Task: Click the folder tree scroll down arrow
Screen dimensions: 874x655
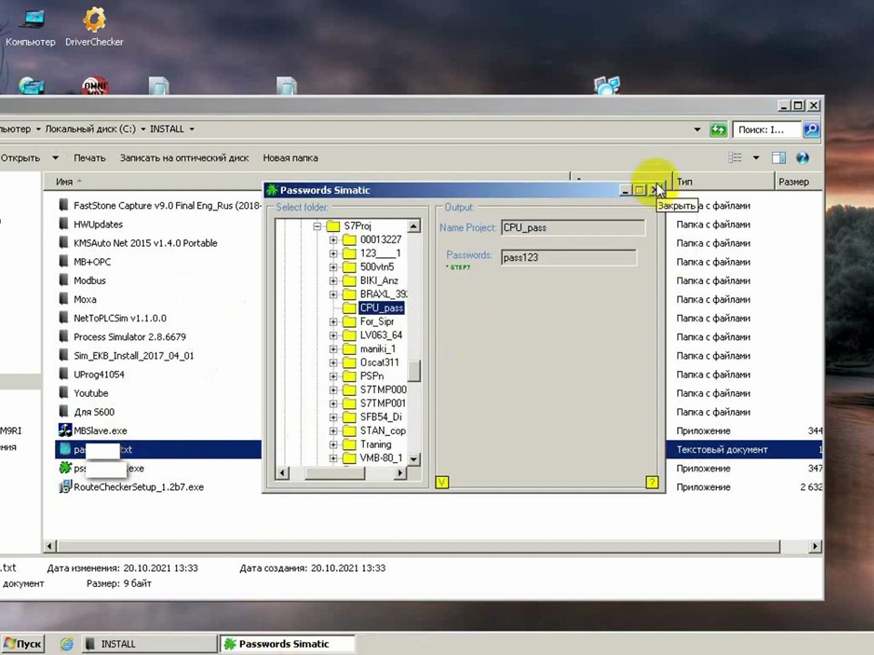Action: tap(414, 459)
